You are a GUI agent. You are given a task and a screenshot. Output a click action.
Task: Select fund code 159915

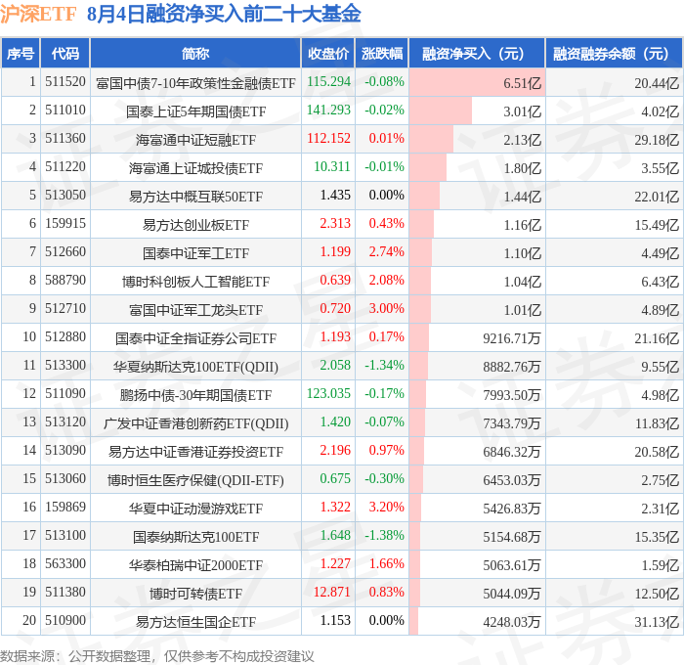tap(65, 224)
